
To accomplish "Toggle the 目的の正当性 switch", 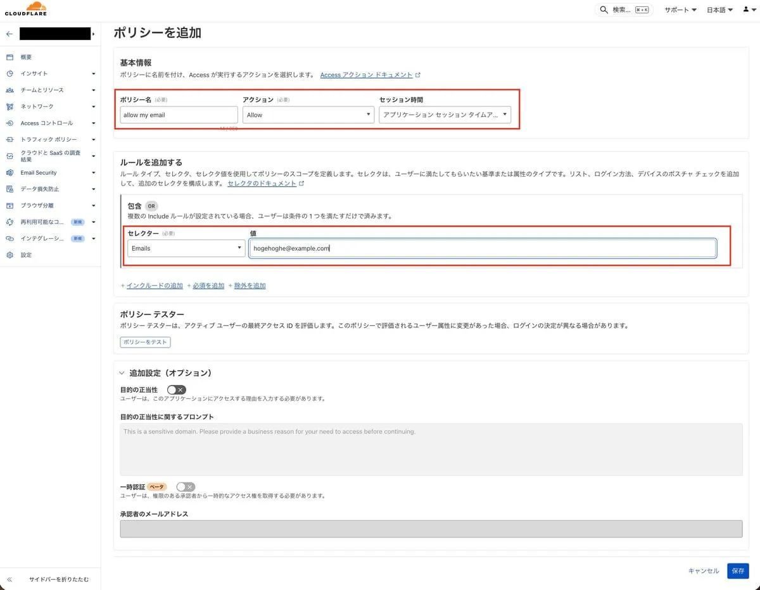I will pos(176,390).
